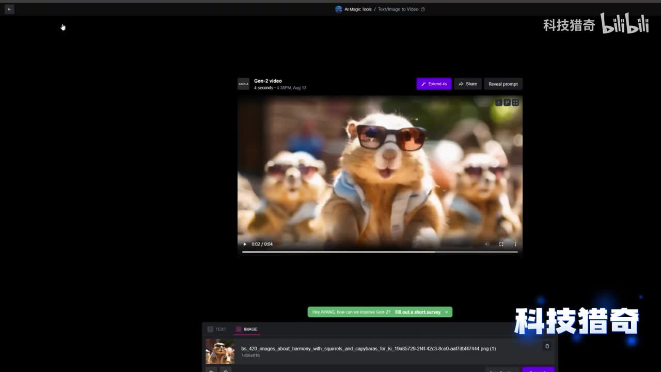Viewport: 661px width, 372px height.
Task: Open the 'Fill out a short survey' link
Action: pos(417,312)
